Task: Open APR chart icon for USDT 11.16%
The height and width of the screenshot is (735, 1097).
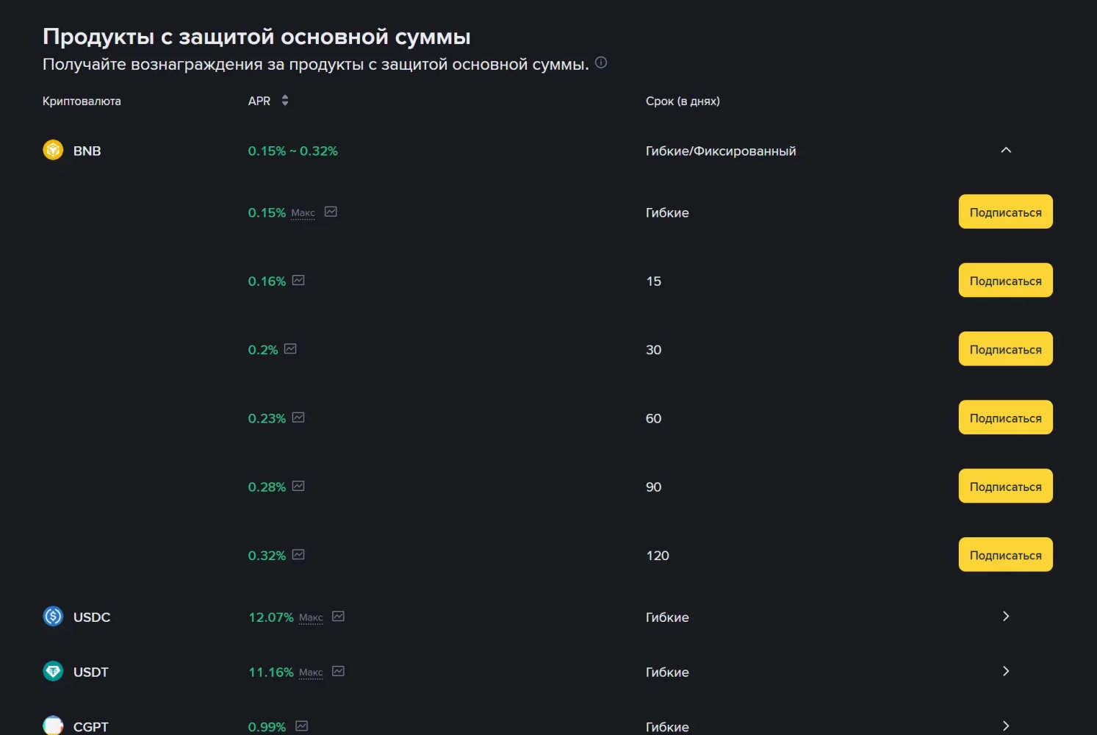Action: pos(338,671)
